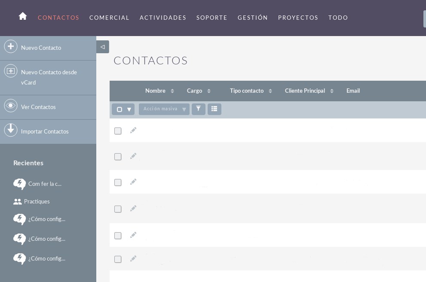Open second '¿Cómo config...' recent item
The height and width of the screenshot is (282, 426).
[x=47, y=239]
